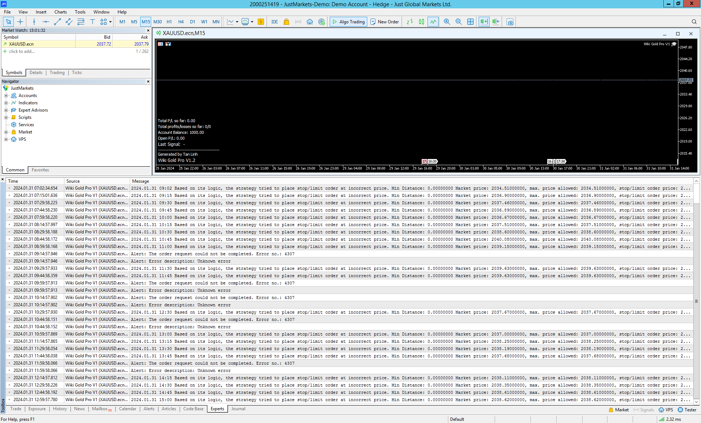
Task: Open the screenshot camera tool
Action: (x=510, y=22)
